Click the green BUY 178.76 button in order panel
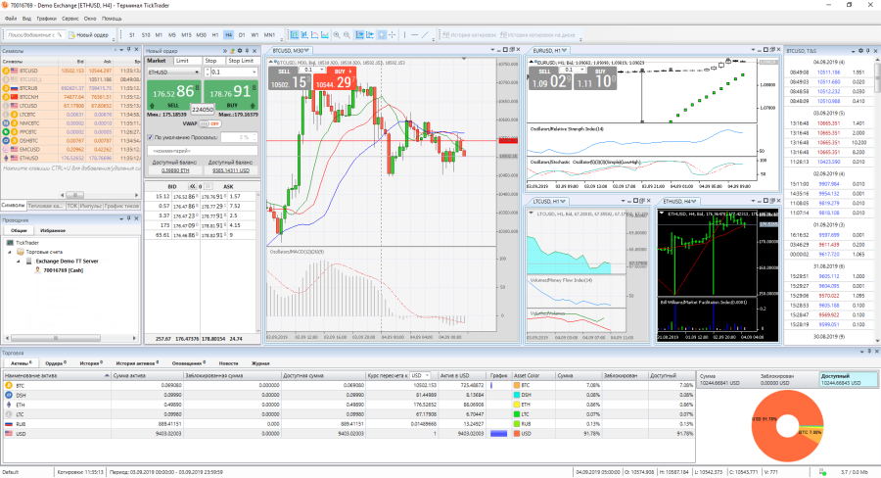881x478 pixels. click(x=231, y=95)
